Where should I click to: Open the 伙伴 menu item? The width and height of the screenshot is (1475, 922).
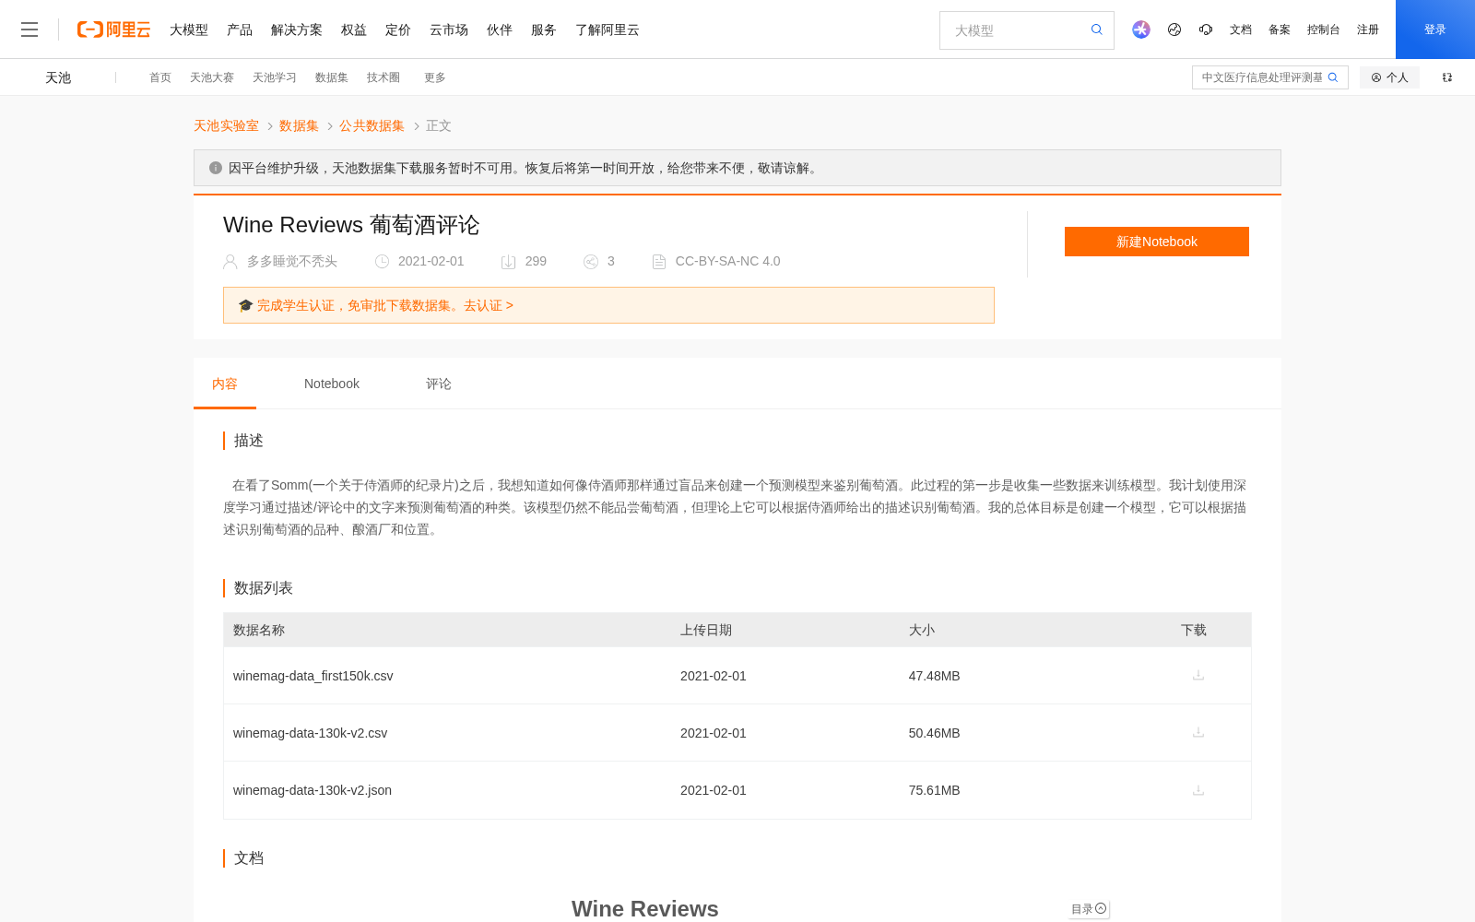[x=500, y=30]
